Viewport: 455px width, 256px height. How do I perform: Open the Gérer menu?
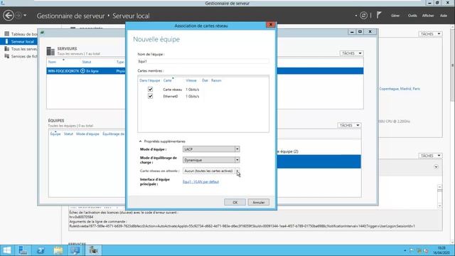(x=395, y=16)
